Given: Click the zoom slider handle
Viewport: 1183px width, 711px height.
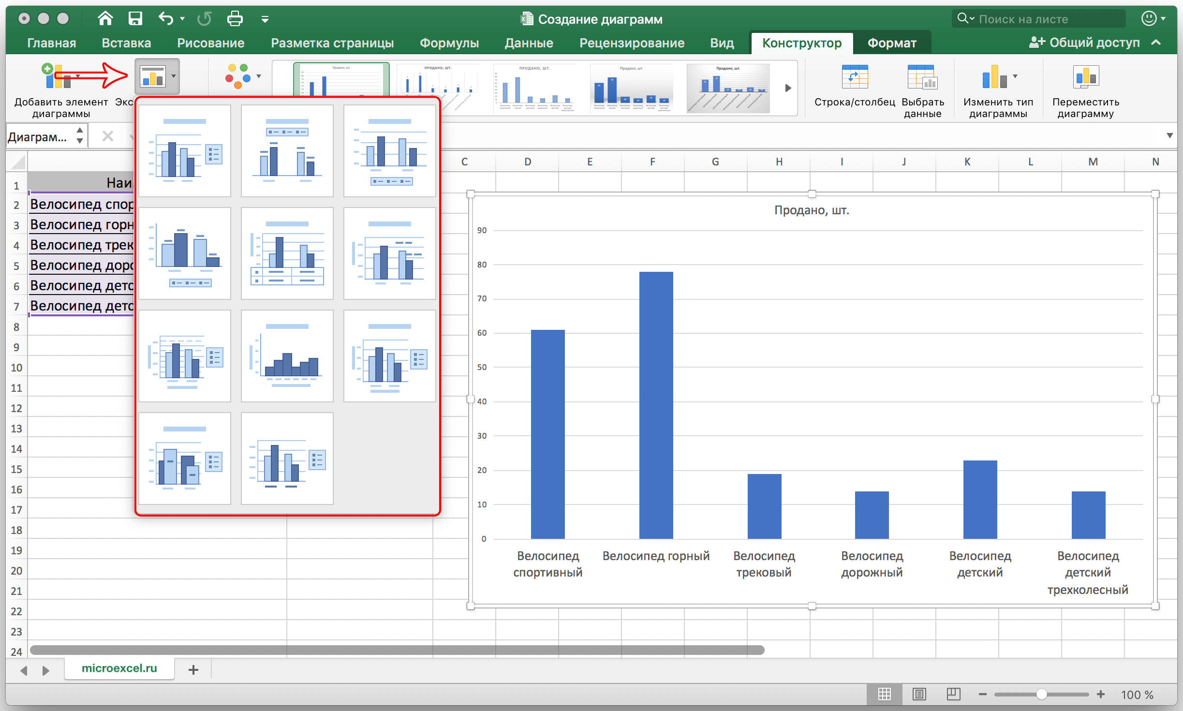Looking at the screenshot, I should coord(1041,695).
